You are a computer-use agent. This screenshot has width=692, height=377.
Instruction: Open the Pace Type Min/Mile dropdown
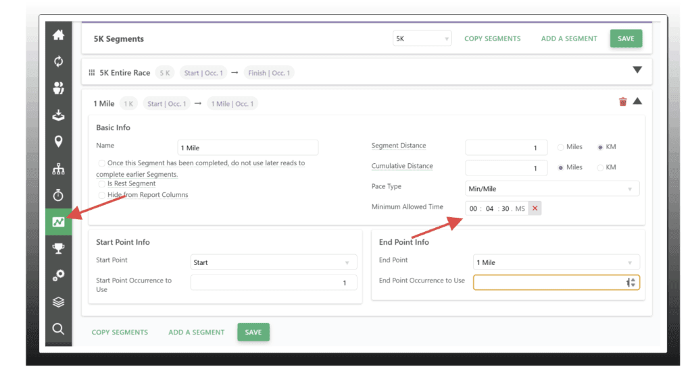pyautogui.click(x=552, y=189)
